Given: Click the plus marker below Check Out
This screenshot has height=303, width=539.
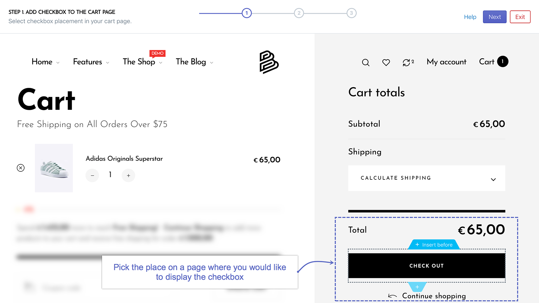Looking at the screenshot, I should 417,287.
